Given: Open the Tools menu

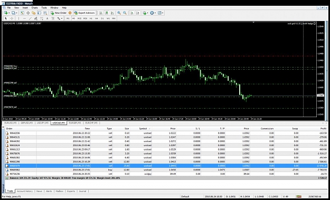Looking at the screenshot, I should 44,8.
